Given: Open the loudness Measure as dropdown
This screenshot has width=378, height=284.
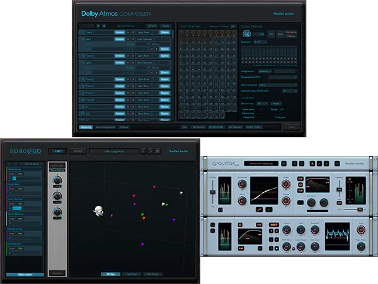Looking at the screenshot, I should (262, 104).
